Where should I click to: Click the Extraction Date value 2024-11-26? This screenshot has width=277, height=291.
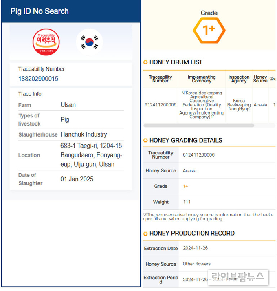point(196,248)
